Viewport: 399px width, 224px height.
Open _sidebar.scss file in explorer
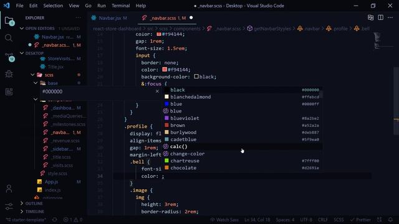62,149
